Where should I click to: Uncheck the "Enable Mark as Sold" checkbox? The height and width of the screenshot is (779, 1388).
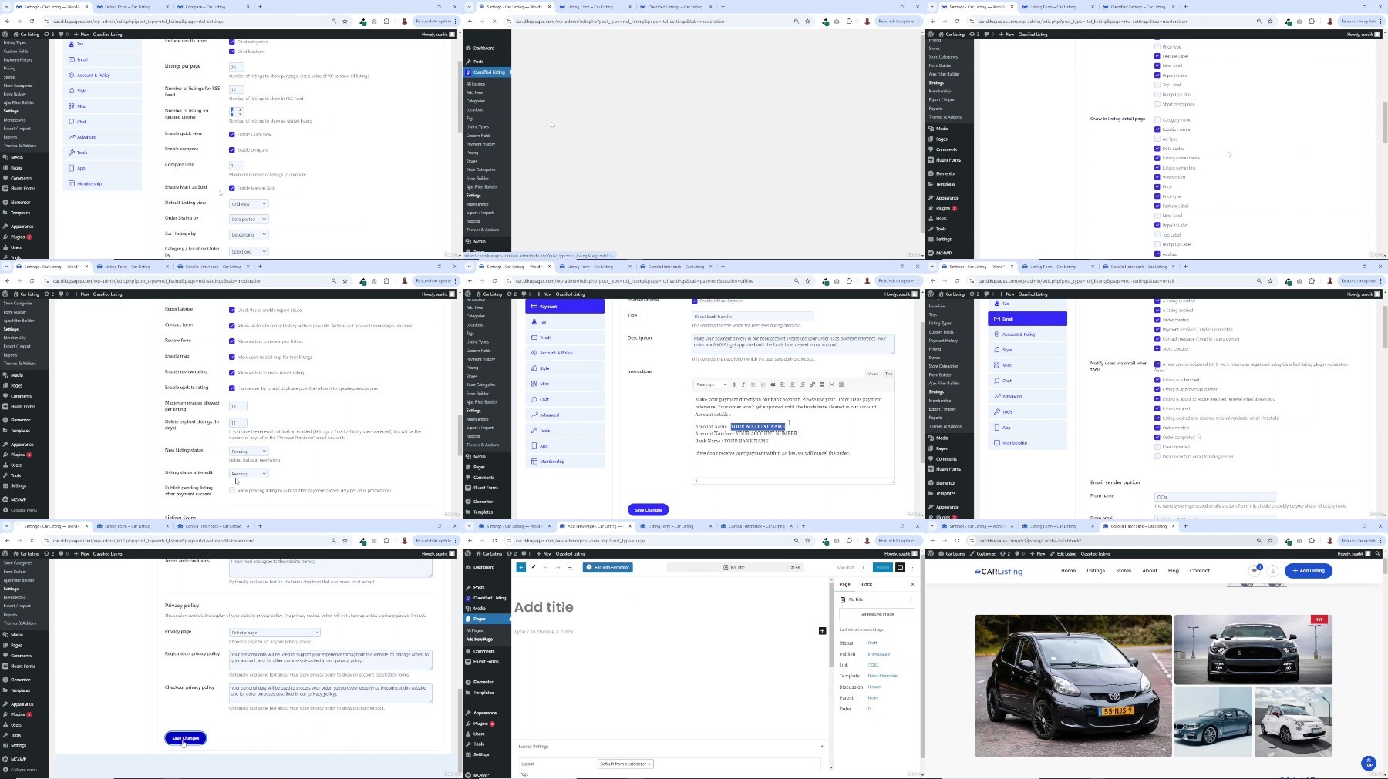point(231,188)
